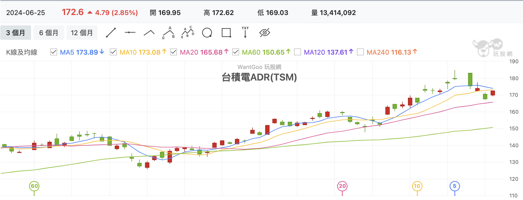
Task: Click the pink 20 MA marker
Action: (x=342, y=186)
